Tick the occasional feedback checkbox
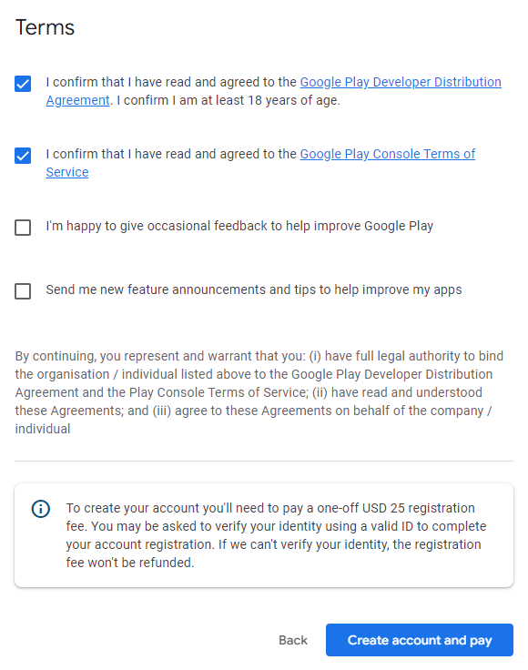The image size is (528, 670). pyautogui.click(x=23, y=228)
